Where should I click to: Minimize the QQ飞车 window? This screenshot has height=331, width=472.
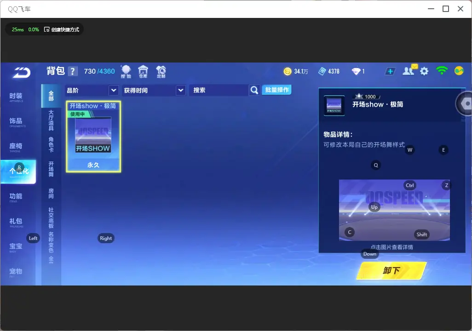click(431, 9)
